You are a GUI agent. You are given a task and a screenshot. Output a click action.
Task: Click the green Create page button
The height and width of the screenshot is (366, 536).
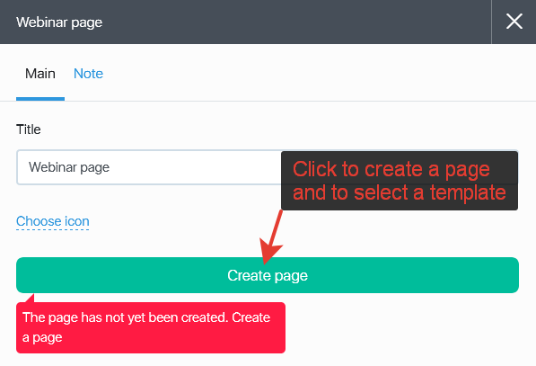click(x=268, y=275)
